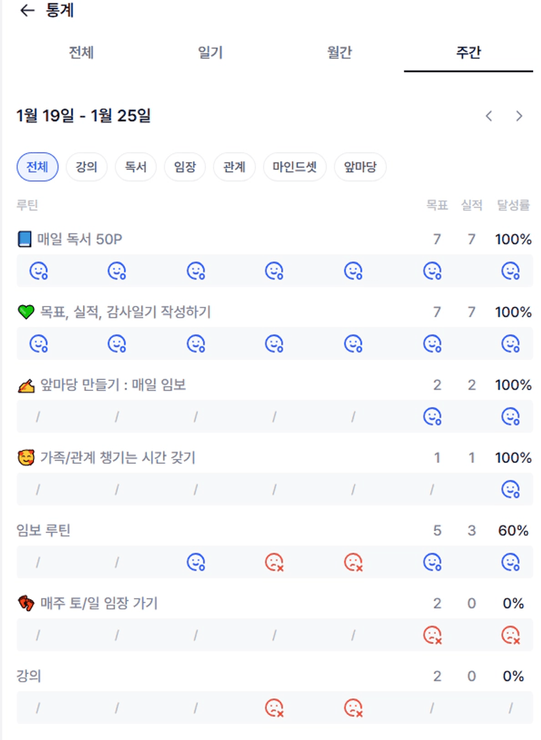Select the 주간 tab
The image size is (541, 740).
coord(468,53)
